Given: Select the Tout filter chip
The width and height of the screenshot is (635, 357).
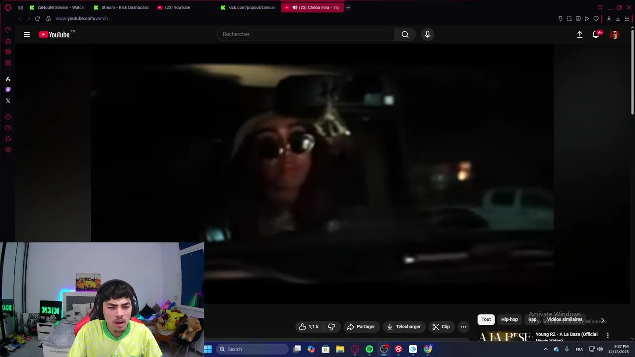Looking at the screenshot, I should [486, 320].
